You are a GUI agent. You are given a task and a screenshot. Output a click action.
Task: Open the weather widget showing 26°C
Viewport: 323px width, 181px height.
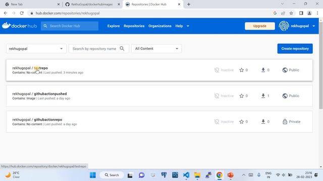12,175
